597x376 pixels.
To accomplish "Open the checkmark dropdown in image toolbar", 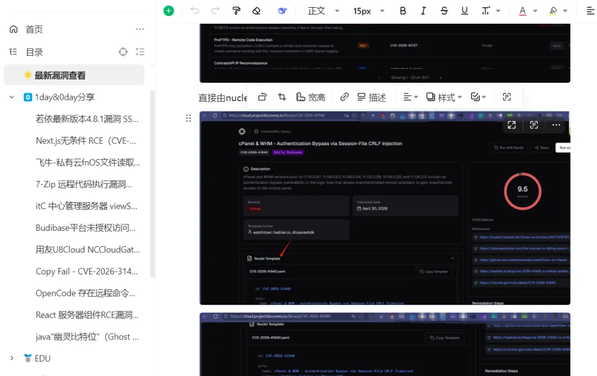I will click(478, 97).
